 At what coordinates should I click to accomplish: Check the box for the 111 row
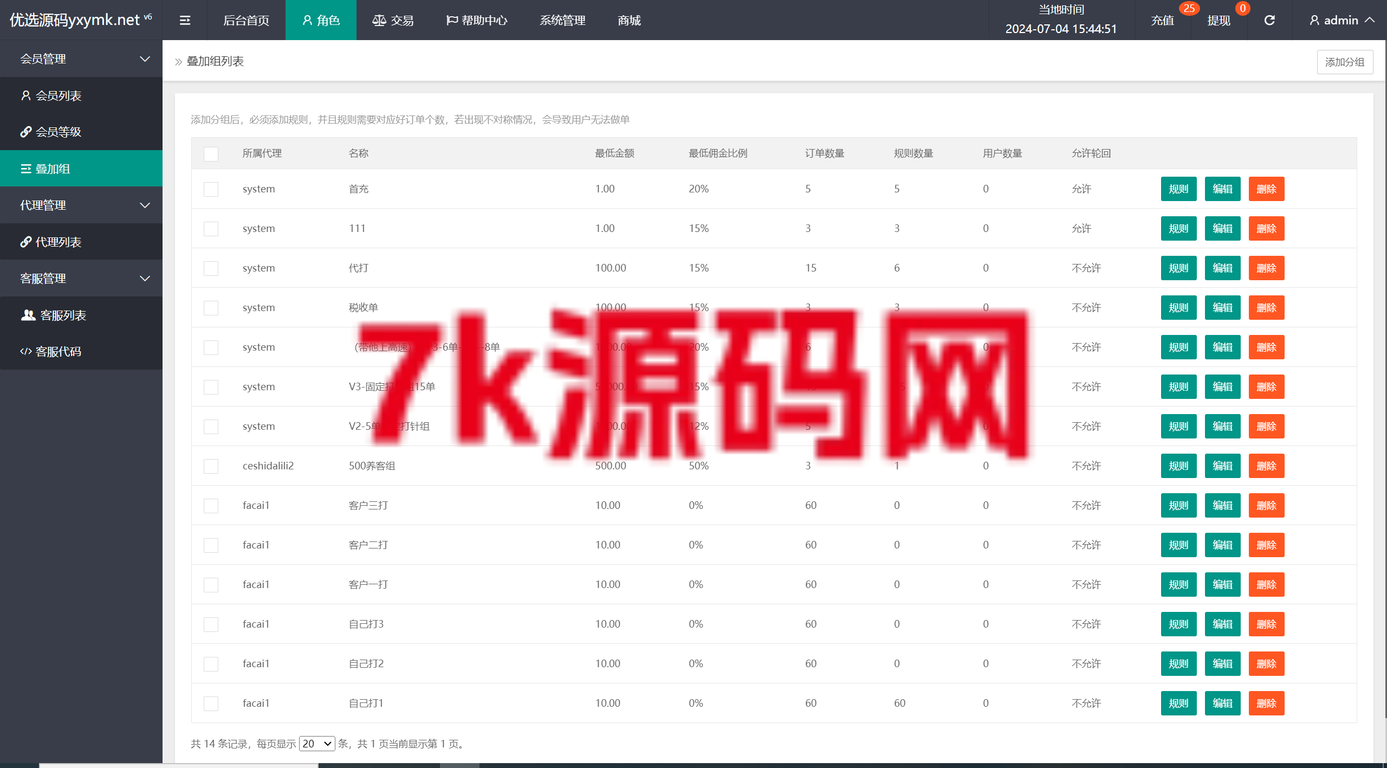tap(211, 229)
